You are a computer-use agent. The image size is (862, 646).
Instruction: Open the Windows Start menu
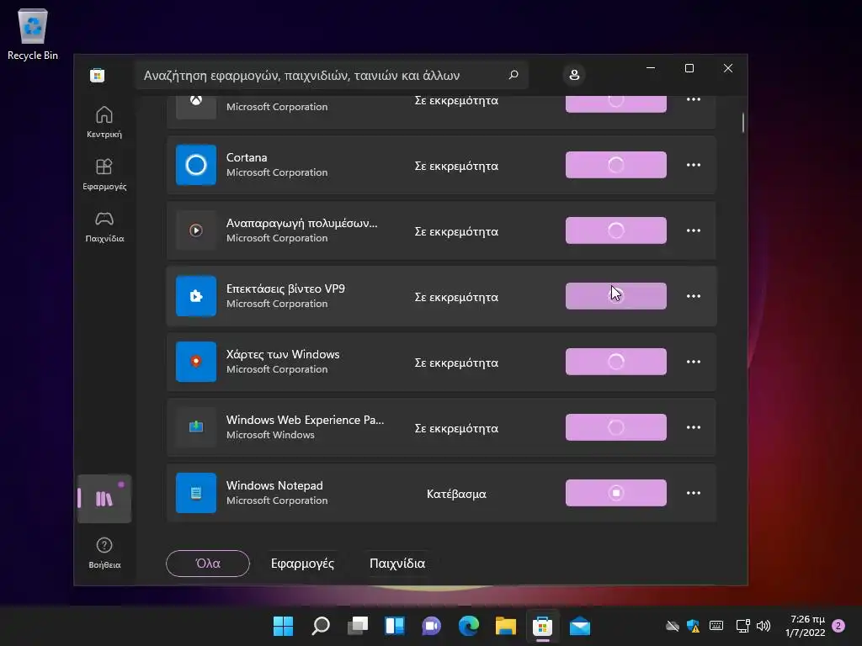283,626
